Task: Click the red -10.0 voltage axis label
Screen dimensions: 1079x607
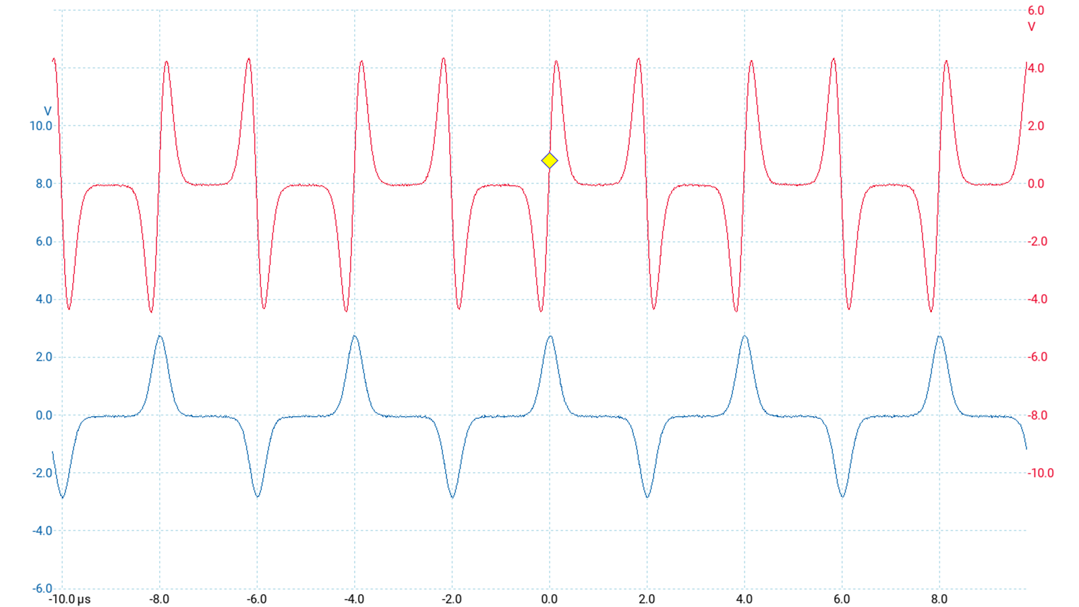Action: (x=1040, y=473)
